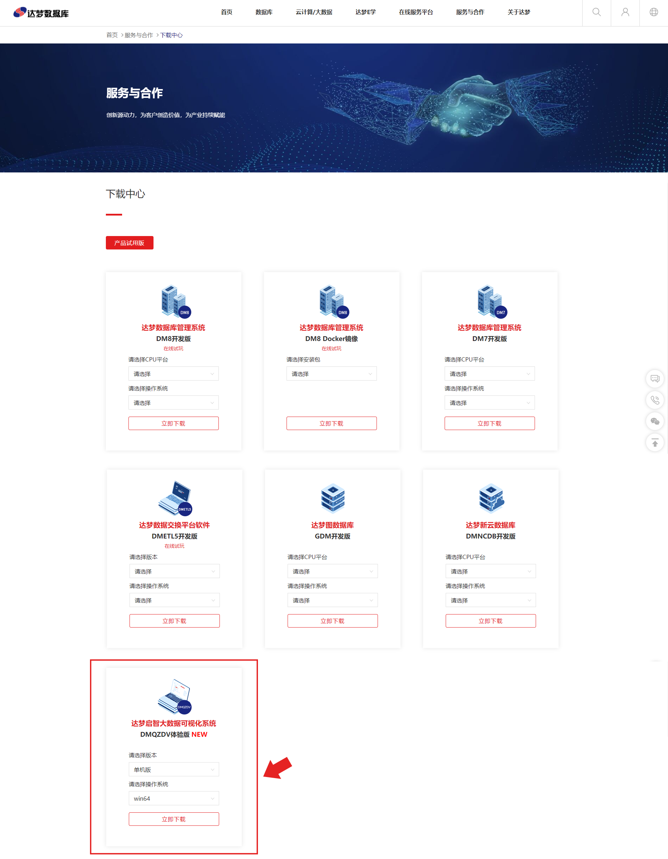668x859 pixels.
Task: Click 立即下载 for DMQZDV体验版
Action: tap(174, 819)
